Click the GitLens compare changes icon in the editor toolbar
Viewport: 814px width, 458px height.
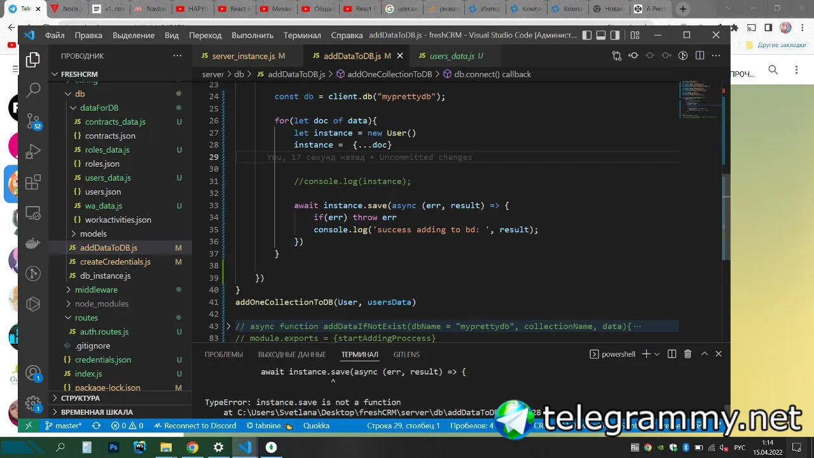(x=617, y=56)
